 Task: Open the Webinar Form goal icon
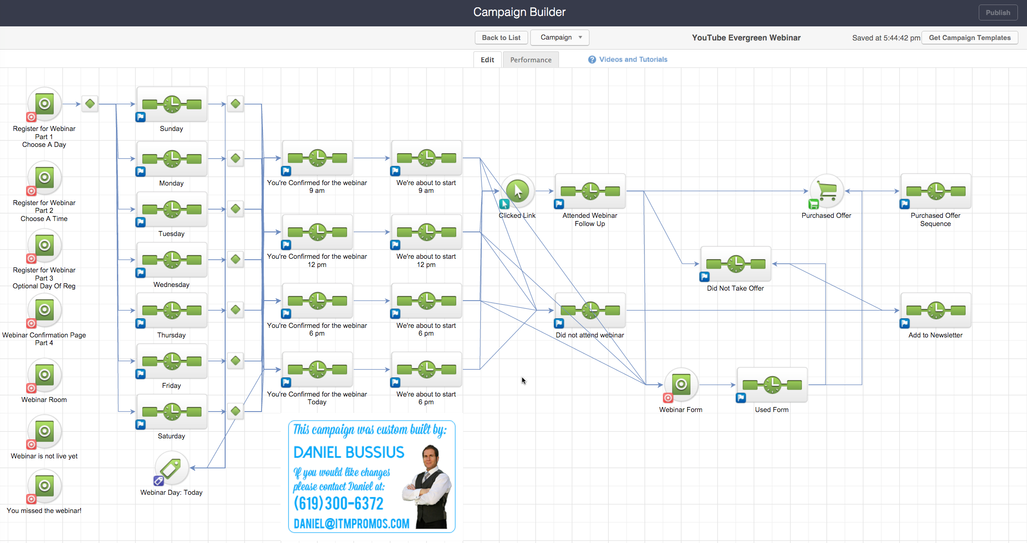click(x=680, y=384)
